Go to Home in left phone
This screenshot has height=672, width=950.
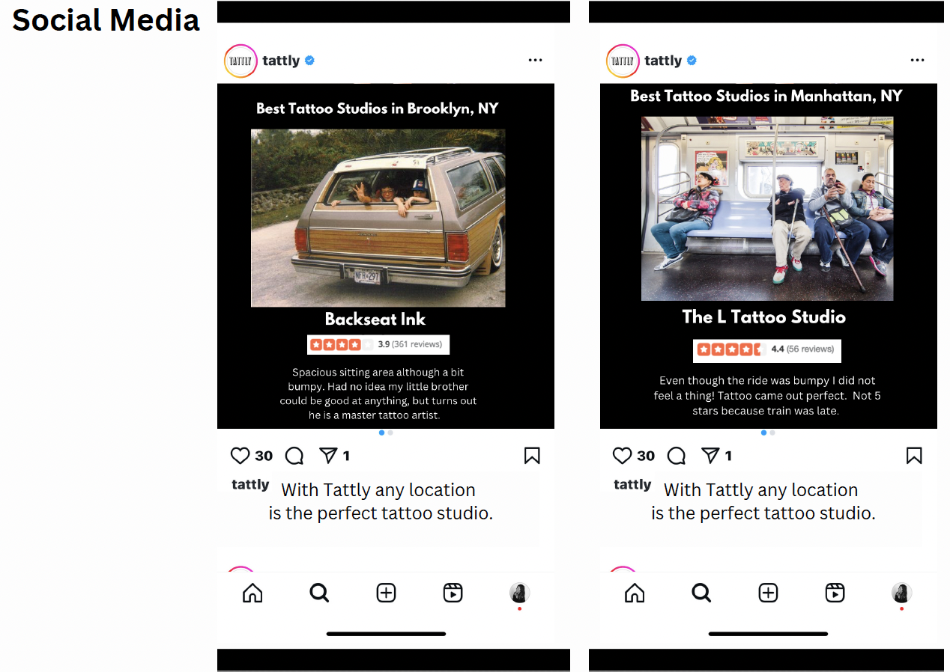pos(252,593)
